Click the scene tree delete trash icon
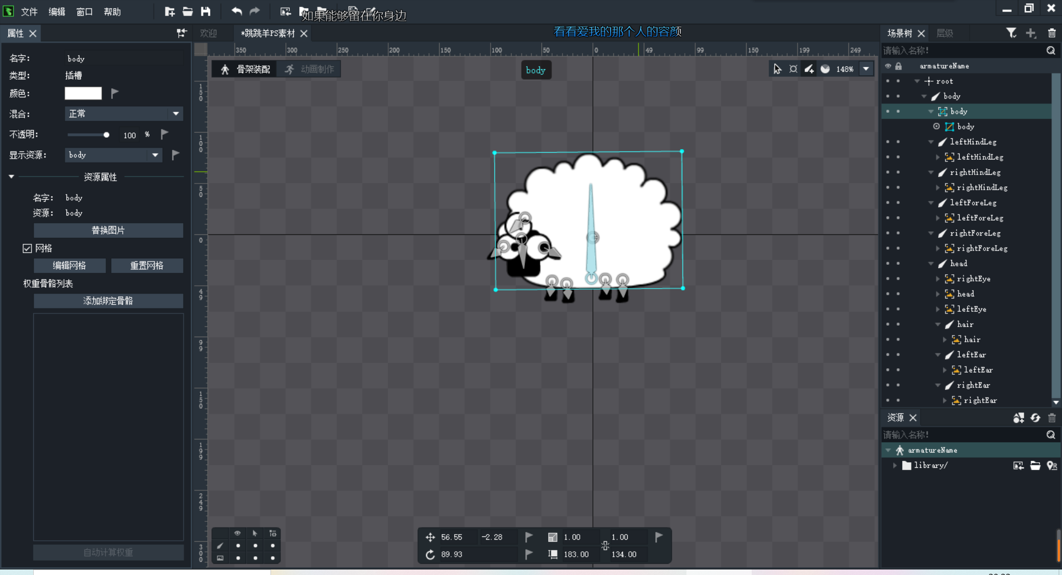The width and height of the screenshot is (1062, 575). tap(1051, 33)
